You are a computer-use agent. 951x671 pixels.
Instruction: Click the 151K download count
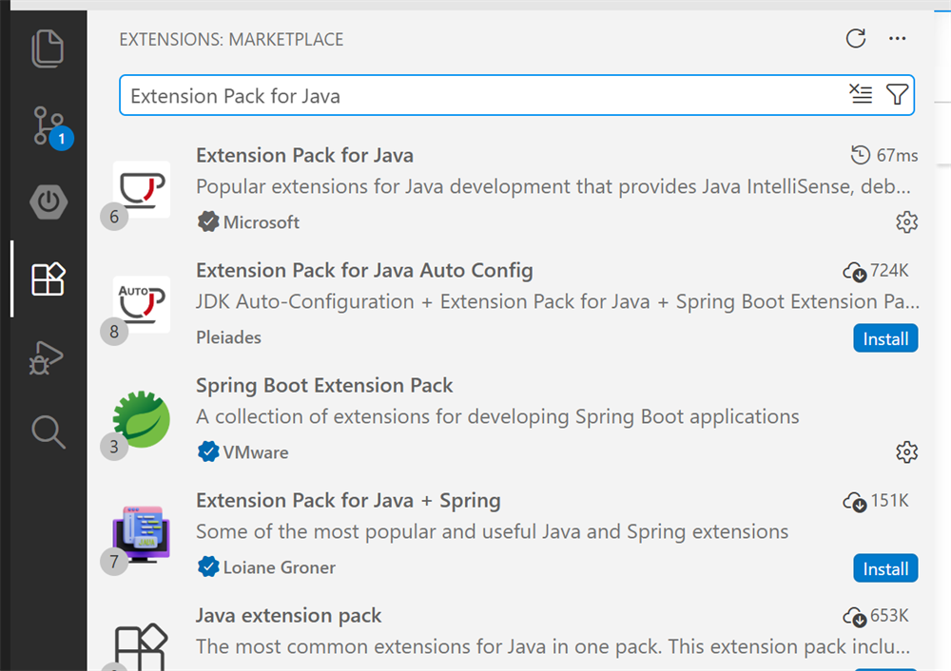click(x=876, y=501)
